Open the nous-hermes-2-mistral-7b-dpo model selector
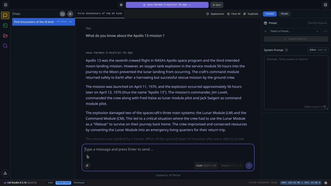Image resolution: width=331 pixels, height=186 pixels. tap(167, 5)
